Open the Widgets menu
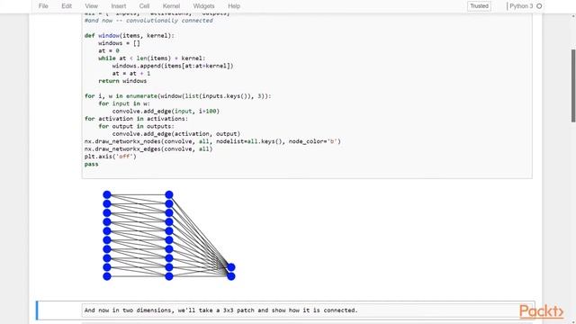This screenshot has width=576, height=324. 203,6
